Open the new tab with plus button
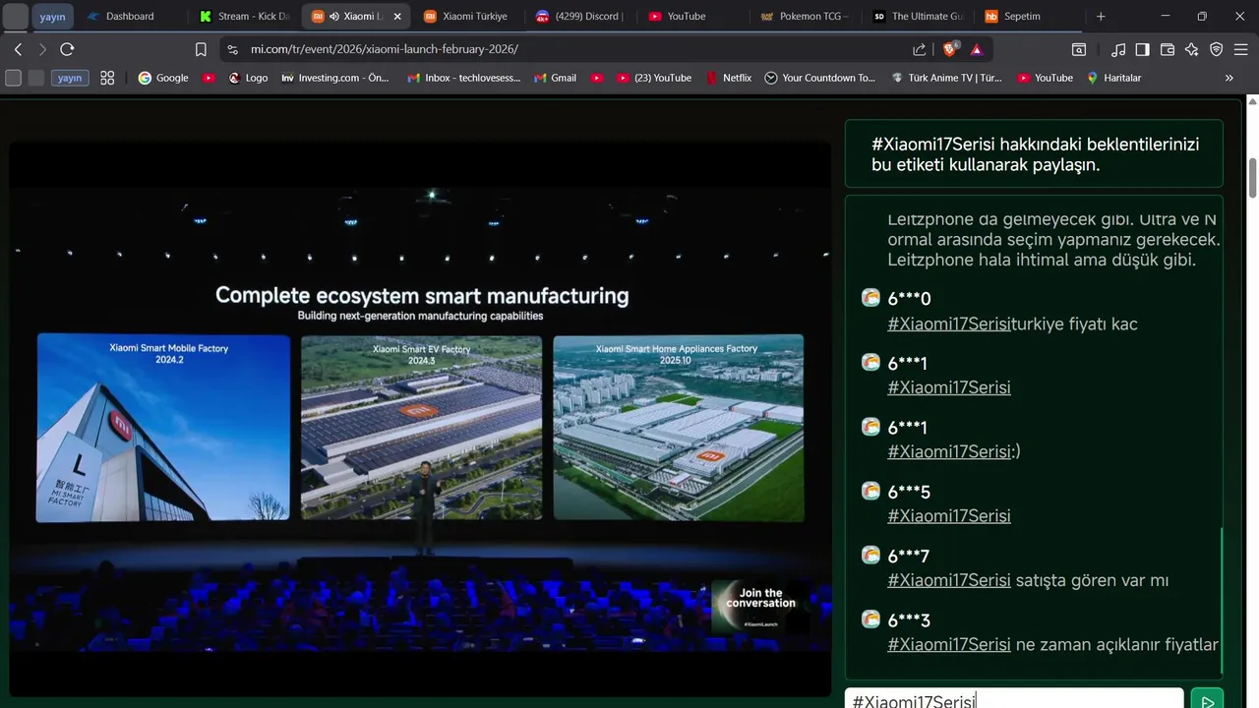 pos(1101,16)
